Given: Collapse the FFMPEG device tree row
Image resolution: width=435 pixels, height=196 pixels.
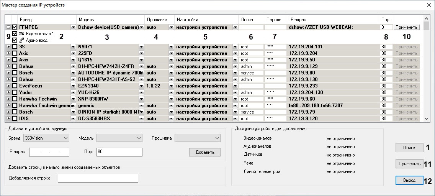Looking at the screenshot, I should 8,27.
